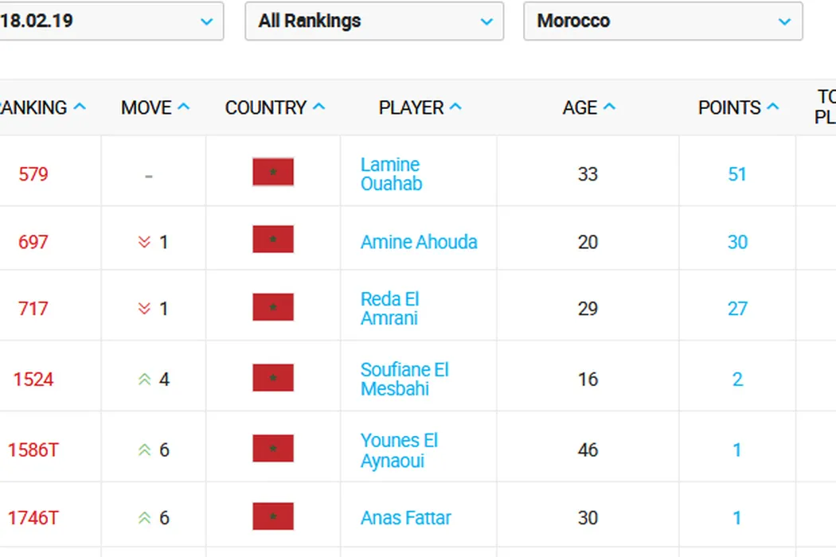Viewport: 836px width, 557px height.
Task: Sort by the Points column arrow
Action: coord(772,107)
